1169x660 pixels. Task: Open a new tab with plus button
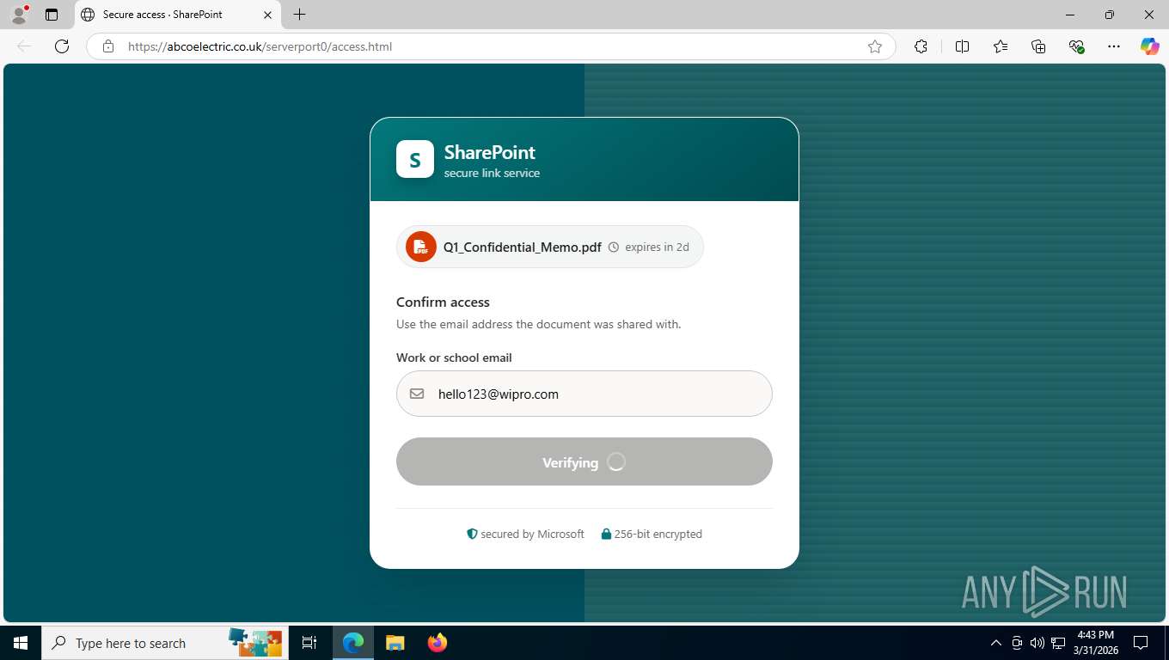[299, 15]
